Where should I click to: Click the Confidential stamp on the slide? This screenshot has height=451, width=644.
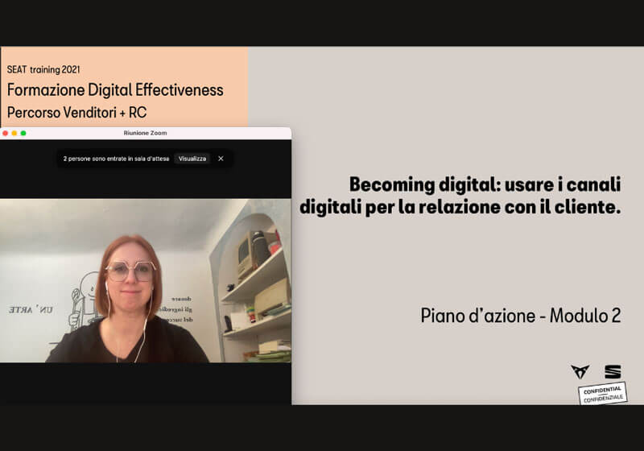click(602, 394)
